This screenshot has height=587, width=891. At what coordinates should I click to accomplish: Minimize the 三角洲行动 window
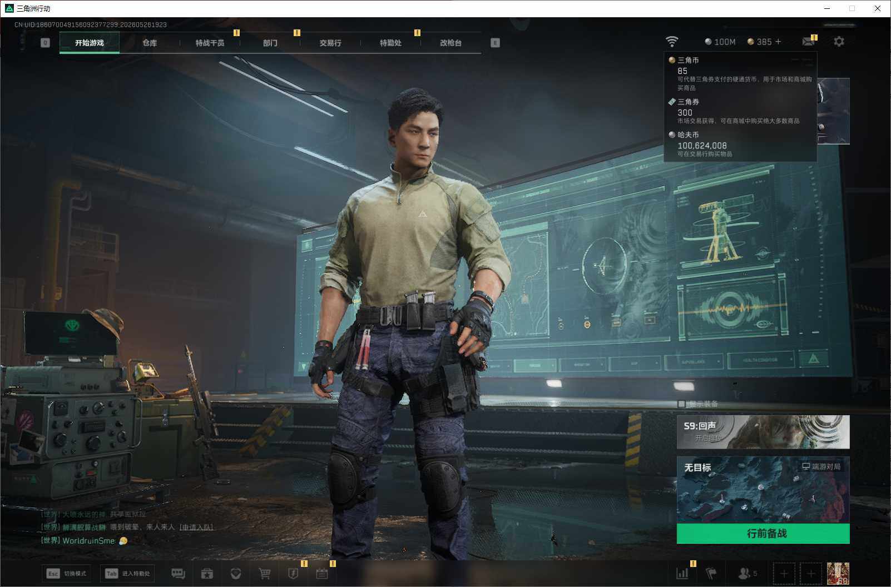click(827, 8)
